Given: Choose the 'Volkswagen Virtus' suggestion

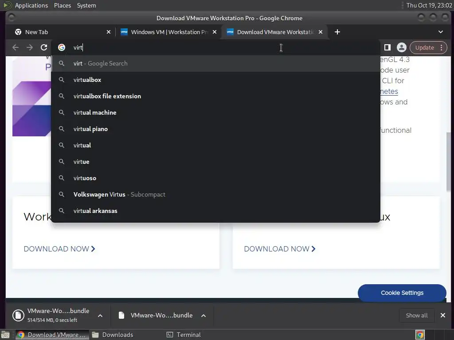Looking at the screenshot, I should point(215,194).
